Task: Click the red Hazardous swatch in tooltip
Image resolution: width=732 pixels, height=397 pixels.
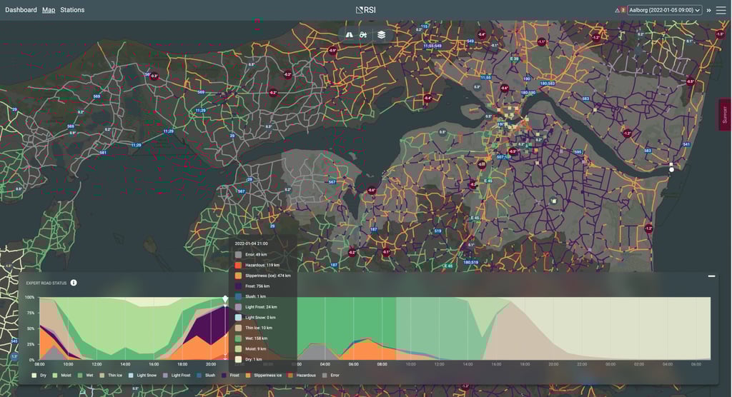Action: (x=238, y=265)
